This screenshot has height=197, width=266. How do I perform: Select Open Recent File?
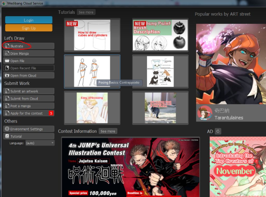[x=29, y=68]
